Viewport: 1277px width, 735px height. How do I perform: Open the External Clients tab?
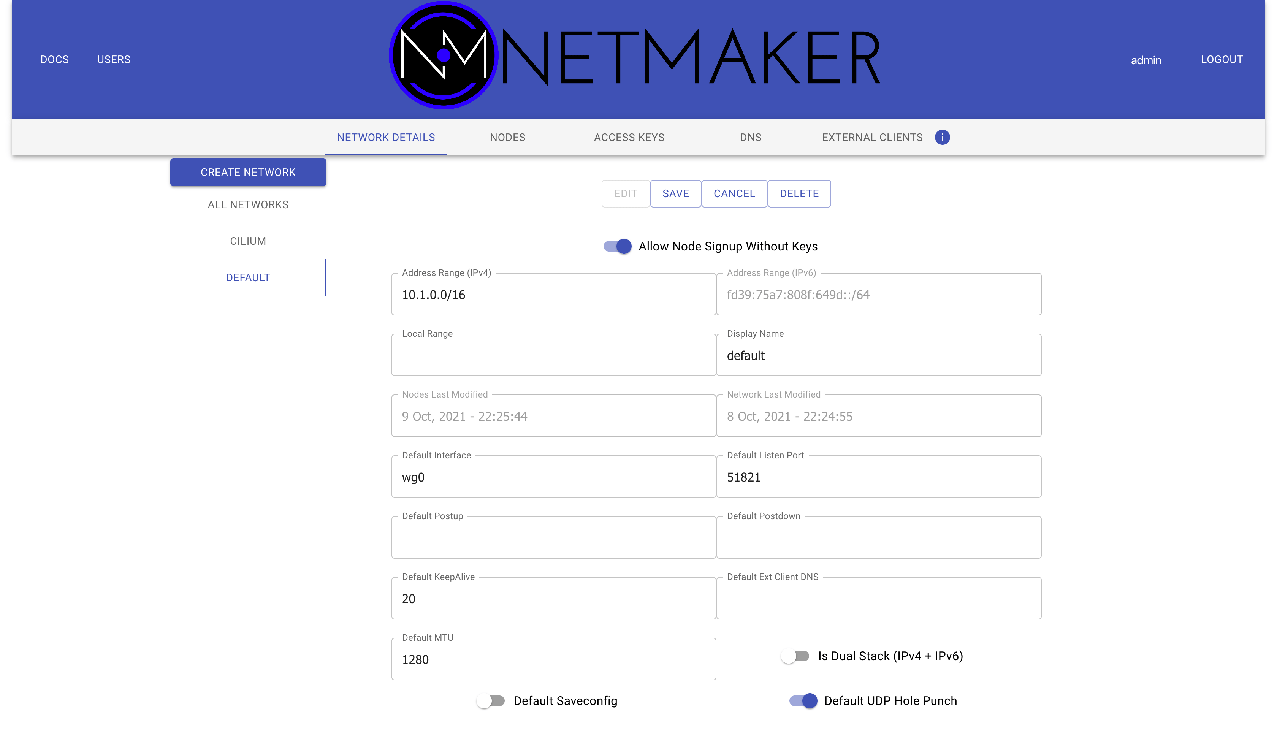[x=872, y=137]
